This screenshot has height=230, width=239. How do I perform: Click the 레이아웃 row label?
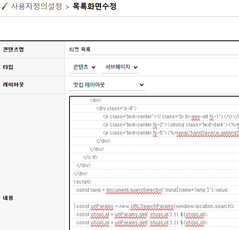point(13,85)
